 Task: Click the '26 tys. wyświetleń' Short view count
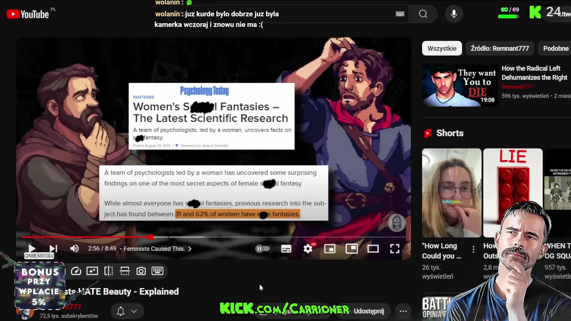(438, 272)
